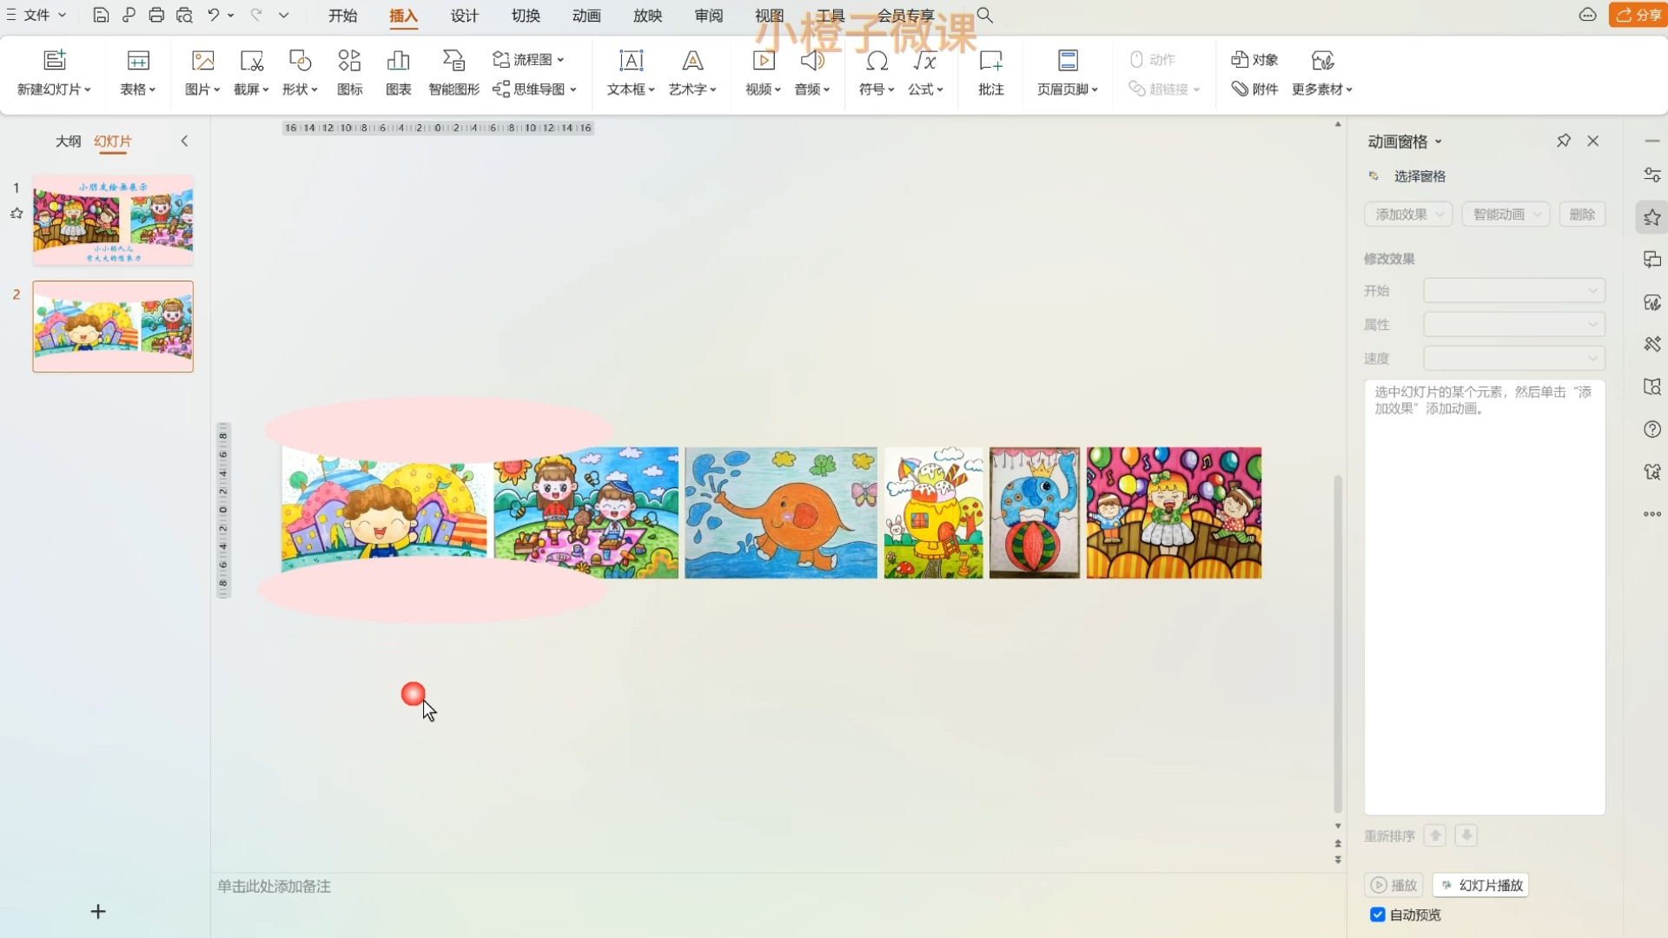Viewport: 1668px width, 938px height.
Task: Click the Chart 图表 icon
Action: click(398, 61)
